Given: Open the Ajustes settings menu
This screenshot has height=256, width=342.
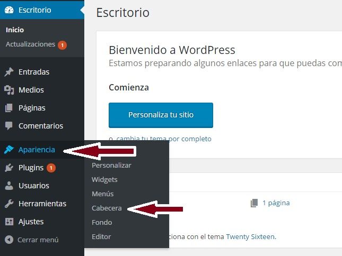Looking at the screenshot, I should coord(31,222).
